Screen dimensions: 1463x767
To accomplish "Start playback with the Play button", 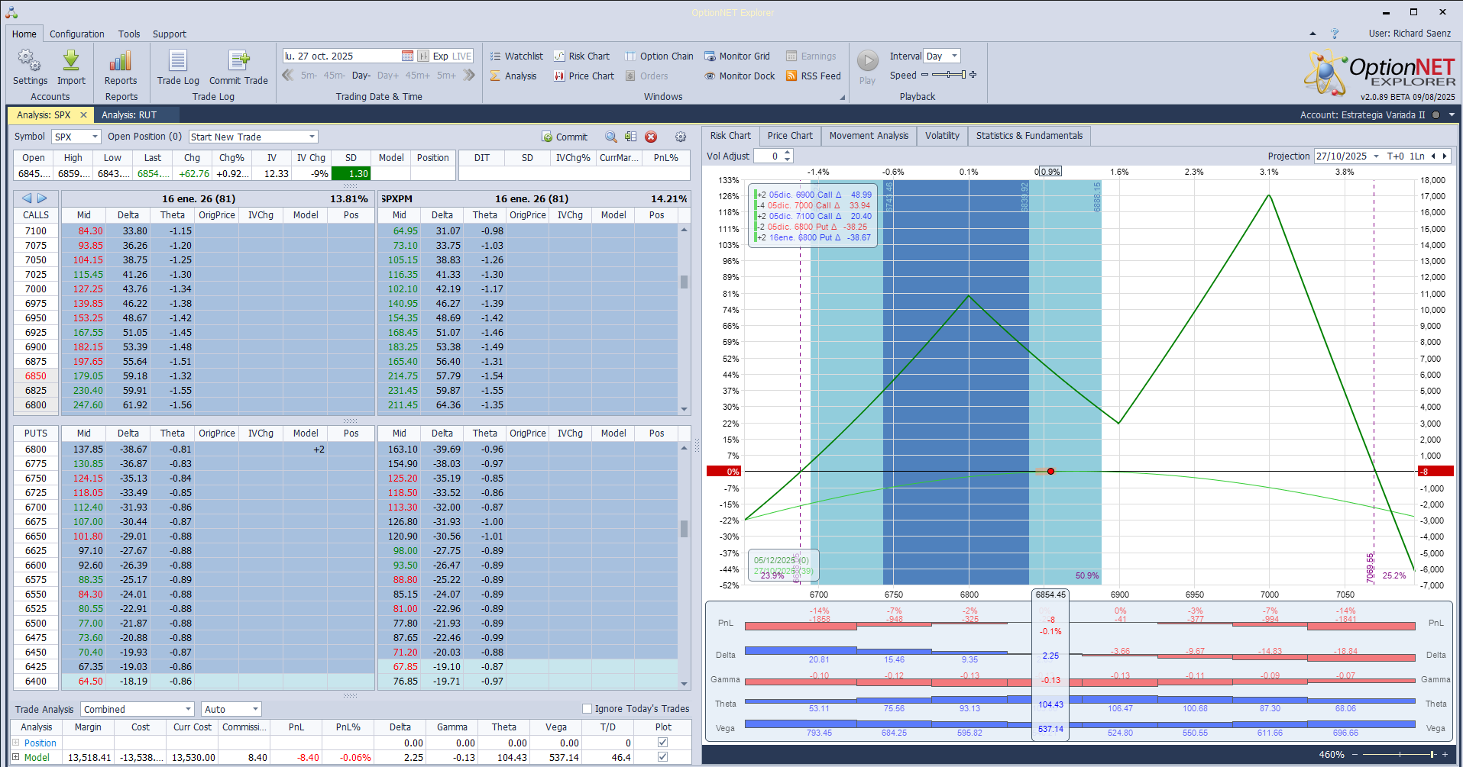I will 867,67.
